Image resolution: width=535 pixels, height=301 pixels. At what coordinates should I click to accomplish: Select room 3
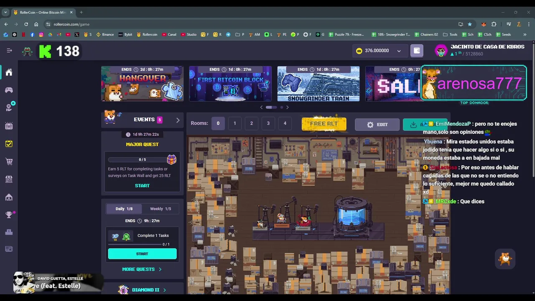(268, 123)
